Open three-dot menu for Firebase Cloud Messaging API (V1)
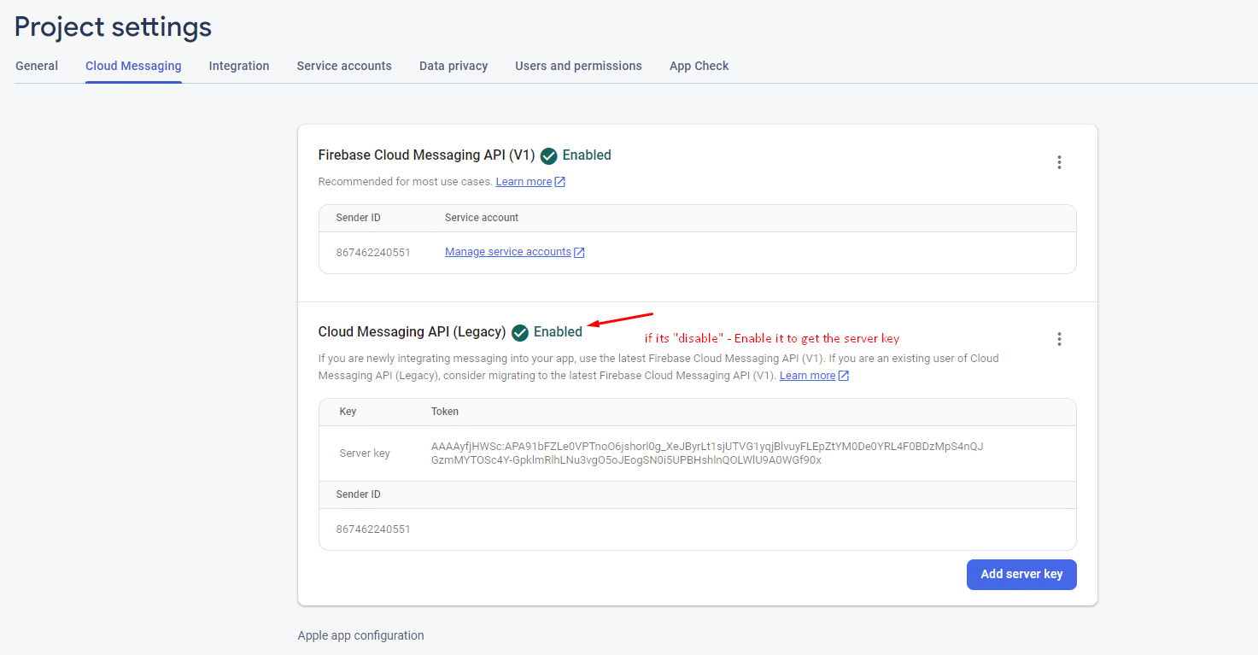The width and height of the screenshot is (1258, 655). [1059, 162]
